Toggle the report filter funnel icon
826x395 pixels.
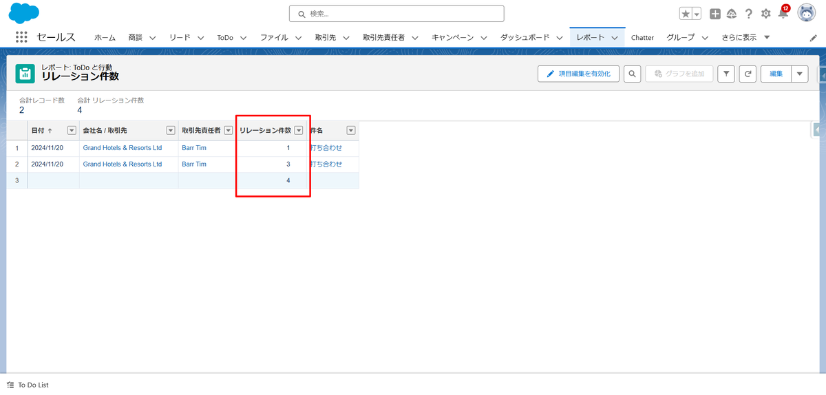726,74
